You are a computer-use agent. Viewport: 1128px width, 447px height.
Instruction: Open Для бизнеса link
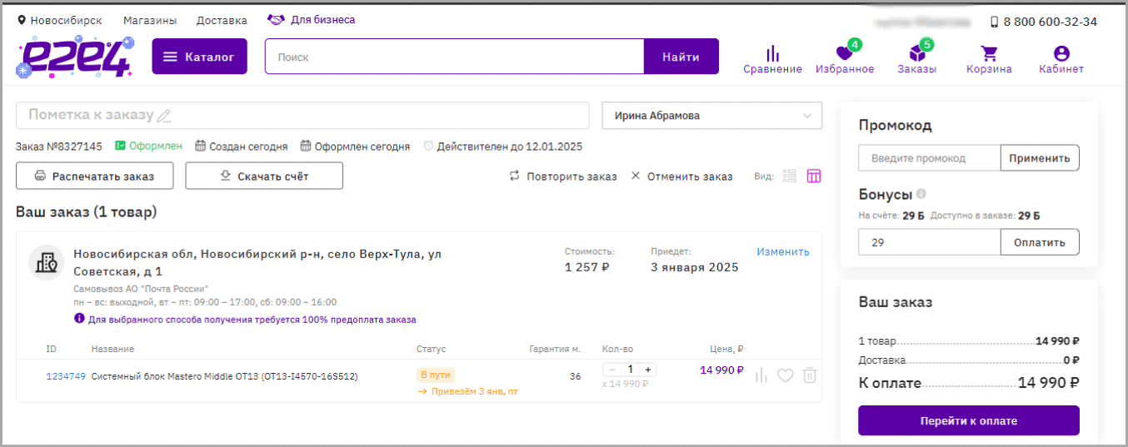click(323, 19)
